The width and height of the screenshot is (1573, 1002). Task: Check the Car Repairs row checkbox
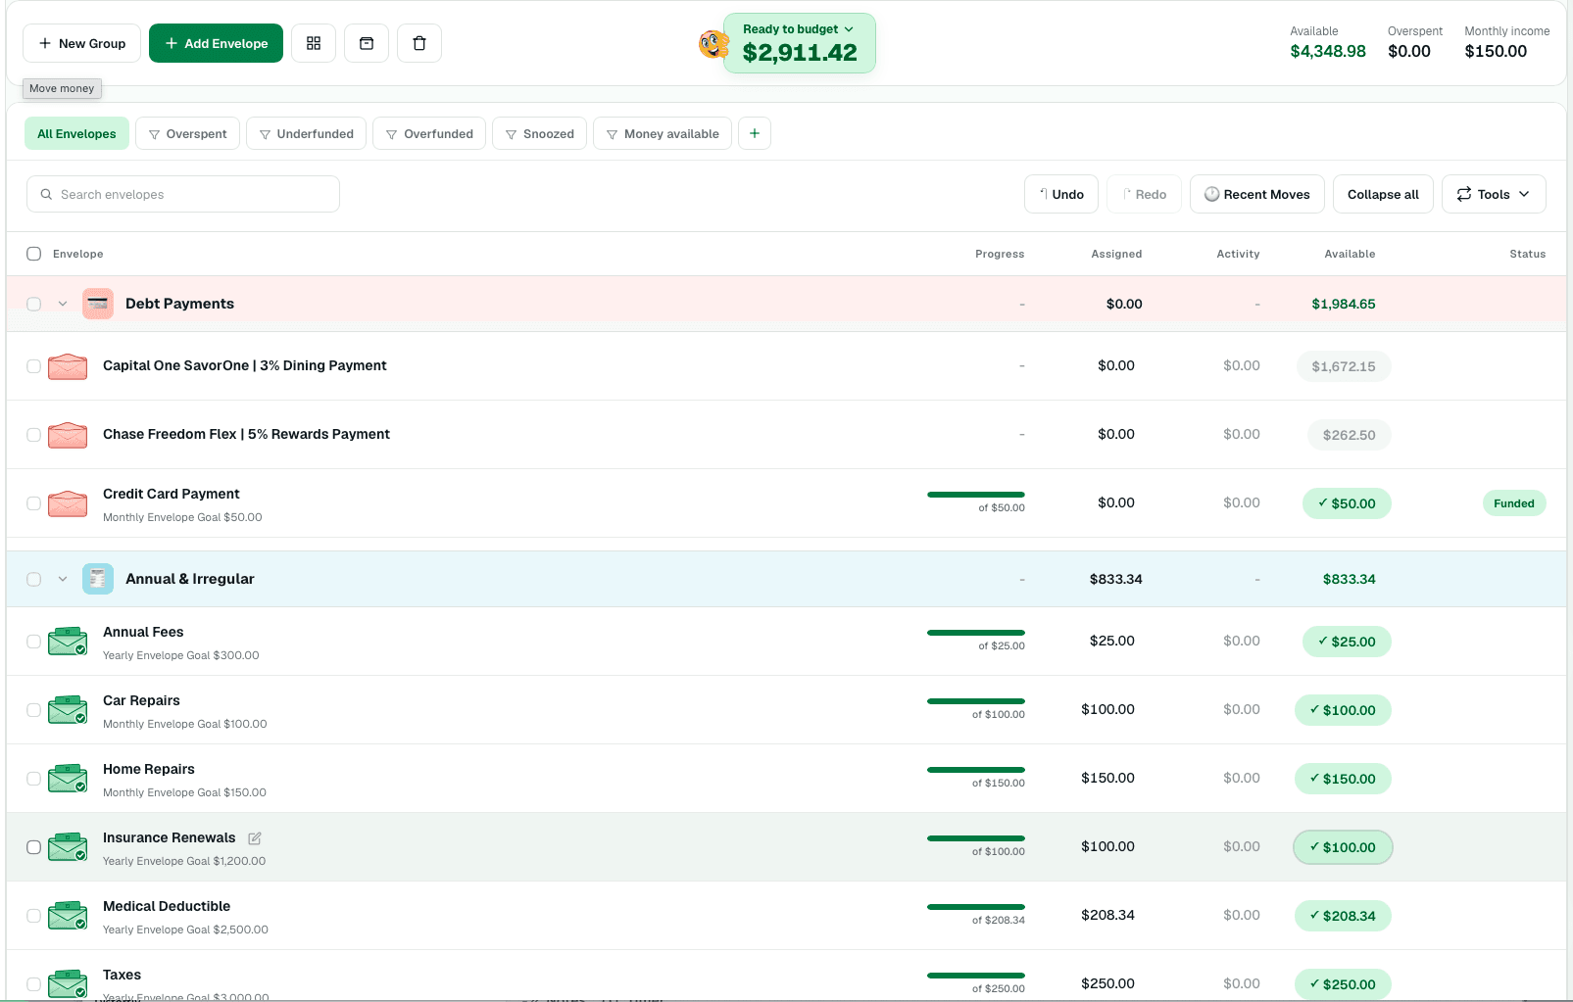33,710
